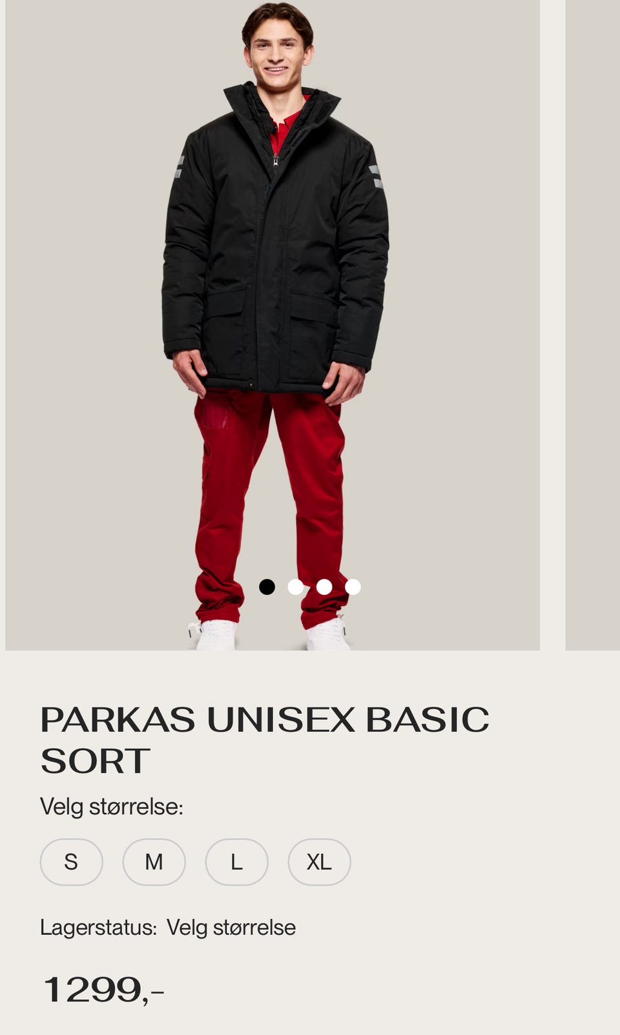Screen dimensions: 620x1035
Task: Choose size S
Action: (x=71, y=862)
